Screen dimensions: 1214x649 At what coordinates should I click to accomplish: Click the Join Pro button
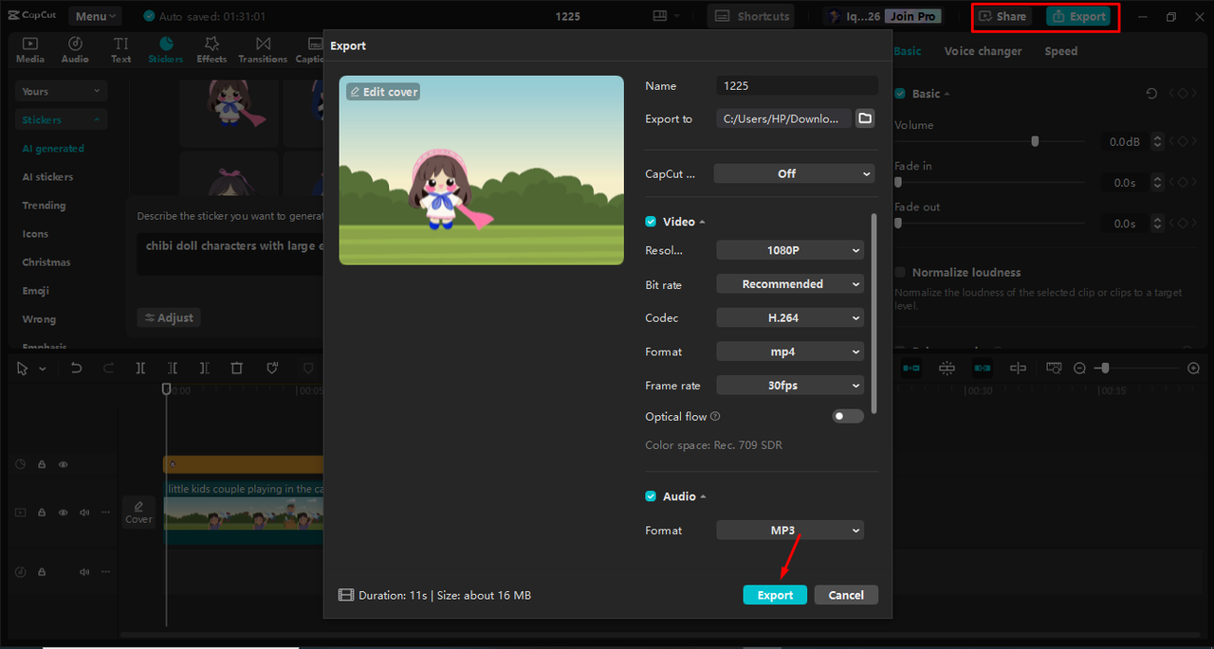coord(913,16)
